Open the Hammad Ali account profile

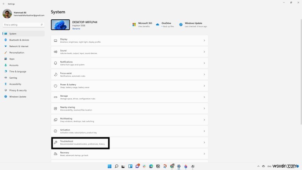pos(23,14)
